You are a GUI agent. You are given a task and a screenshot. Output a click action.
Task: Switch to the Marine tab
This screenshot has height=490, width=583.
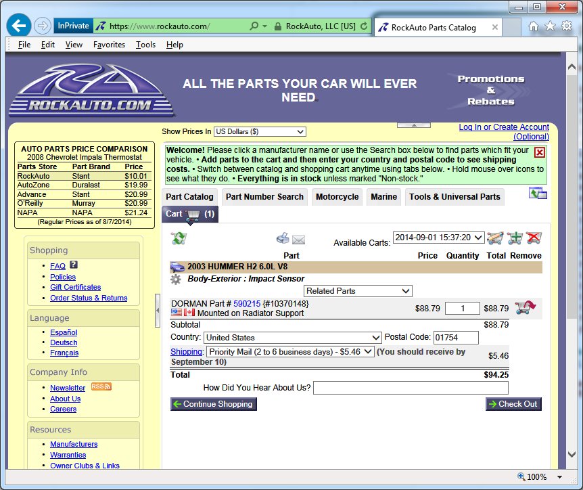(383, 197)
